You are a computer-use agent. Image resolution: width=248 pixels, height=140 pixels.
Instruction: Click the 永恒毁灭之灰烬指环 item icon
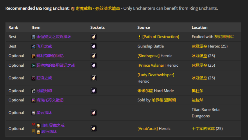(x=34, y=37)
